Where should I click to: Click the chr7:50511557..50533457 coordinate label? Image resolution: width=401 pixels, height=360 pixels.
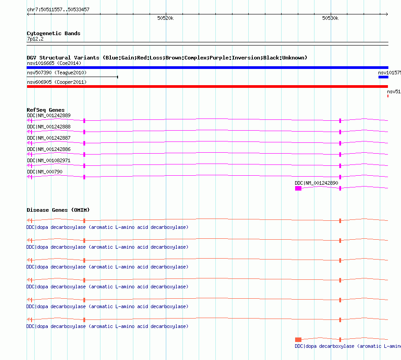tap(58, 9)
